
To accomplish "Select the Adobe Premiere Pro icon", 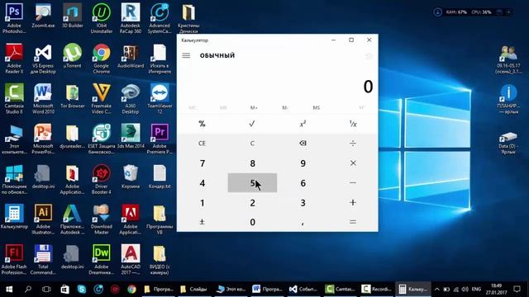I will [160, 139].
